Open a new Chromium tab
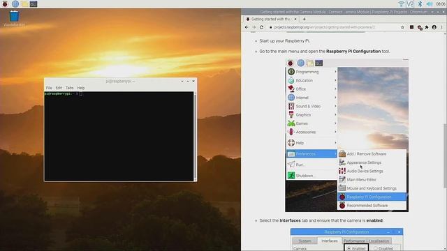Screen dimensions: 447x251 [x=305, y=19]
